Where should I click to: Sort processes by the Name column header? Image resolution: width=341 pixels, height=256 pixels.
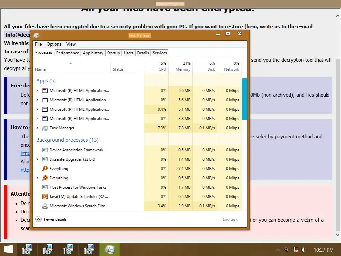coord(40,69)
